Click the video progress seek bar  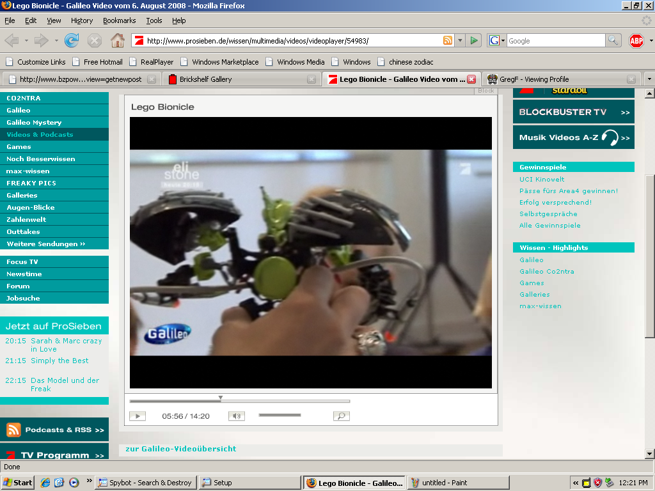click(x=239, y=401)
